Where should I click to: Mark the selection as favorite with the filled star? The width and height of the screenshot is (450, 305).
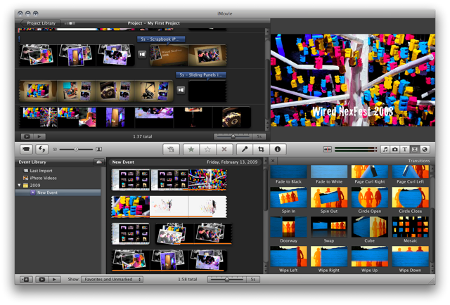(x=191, y=149)
